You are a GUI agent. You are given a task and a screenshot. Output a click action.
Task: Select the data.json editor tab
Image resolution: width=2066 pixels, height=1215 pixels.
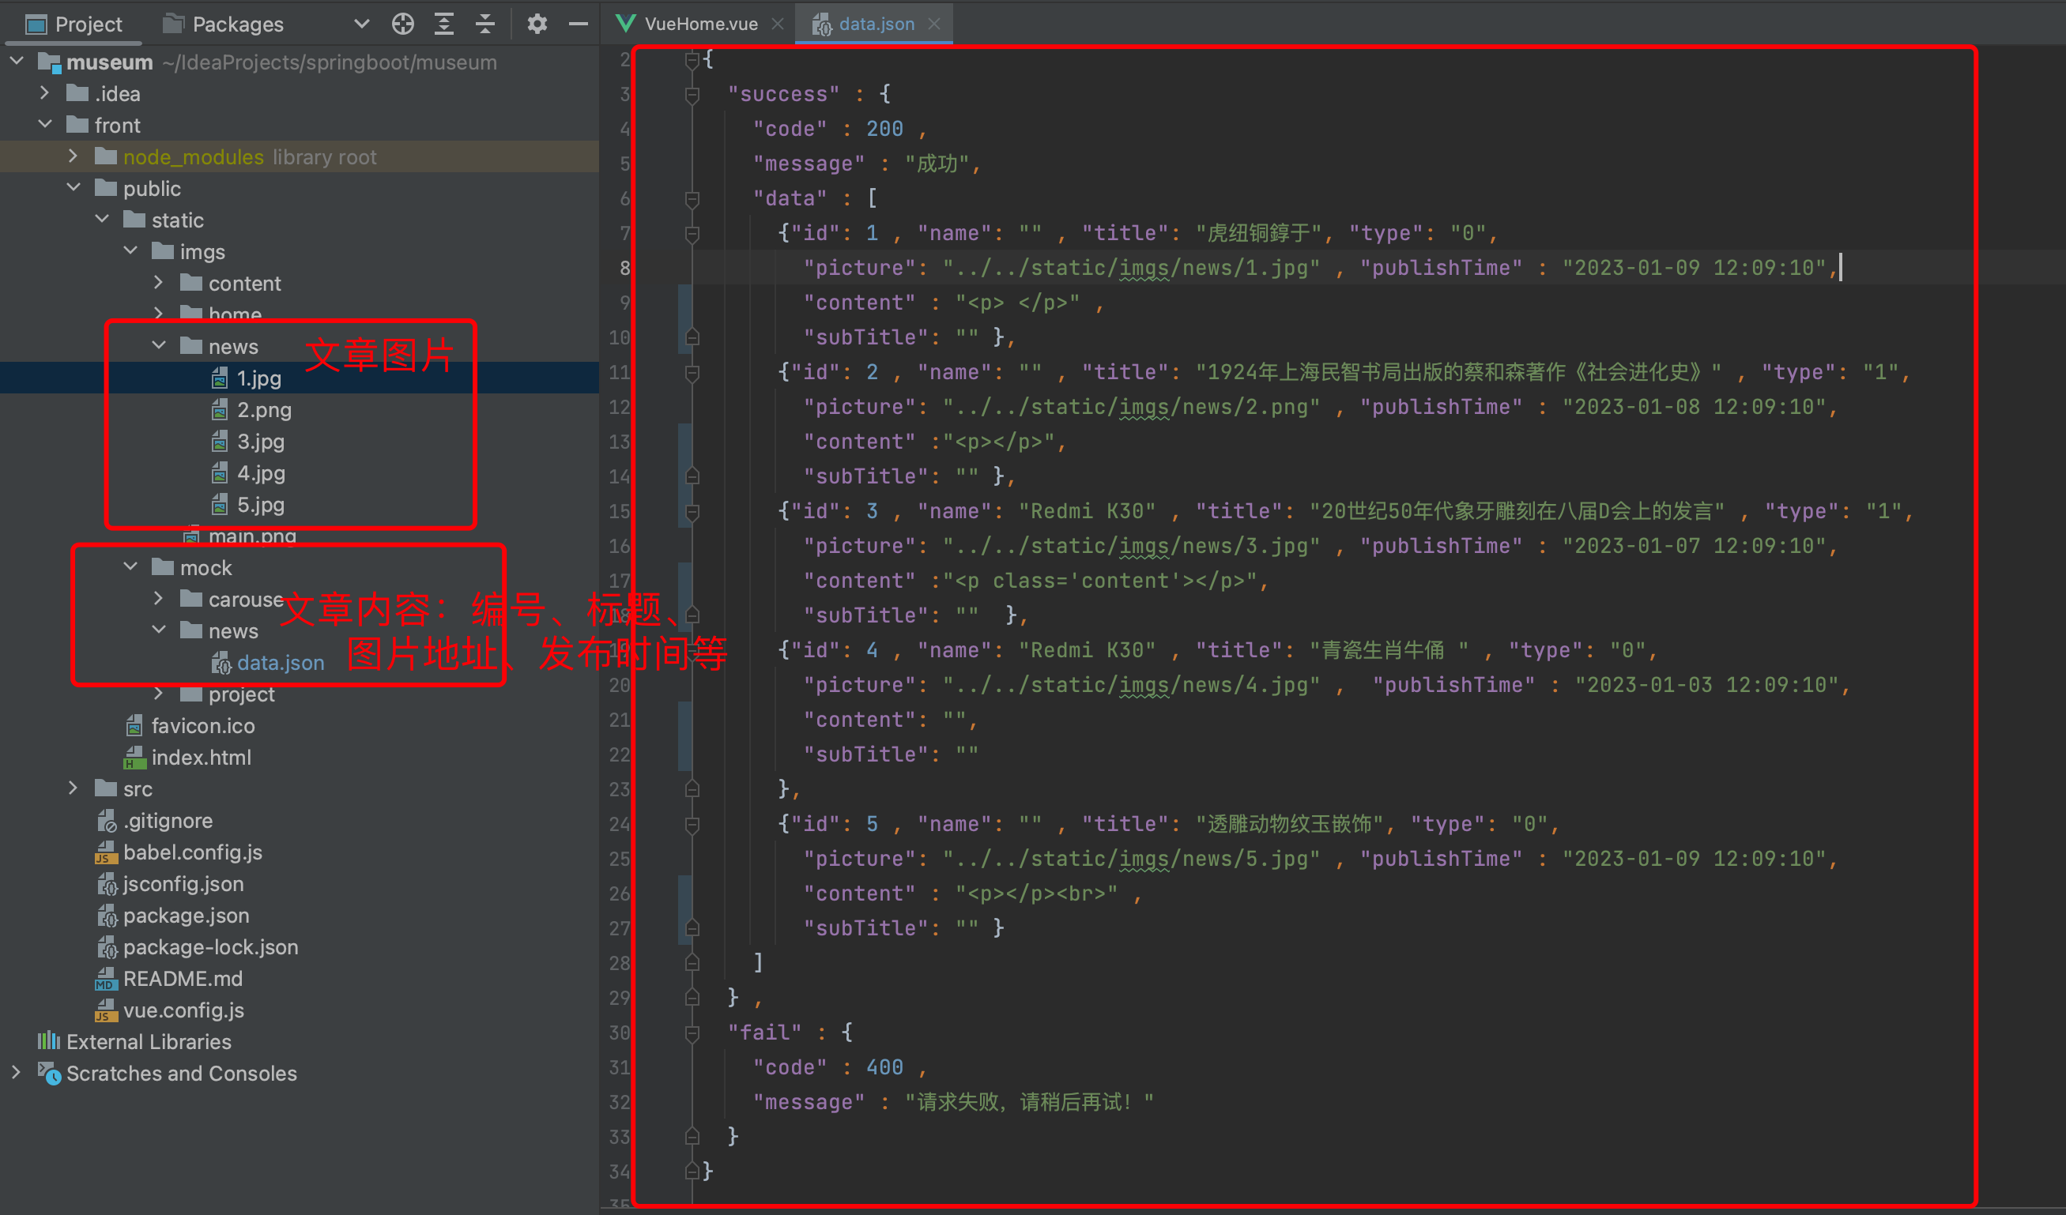[876, 24]
